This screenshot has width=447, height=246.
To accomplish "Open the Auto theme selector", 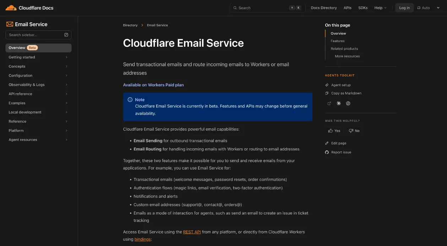I will coord(429,8).
